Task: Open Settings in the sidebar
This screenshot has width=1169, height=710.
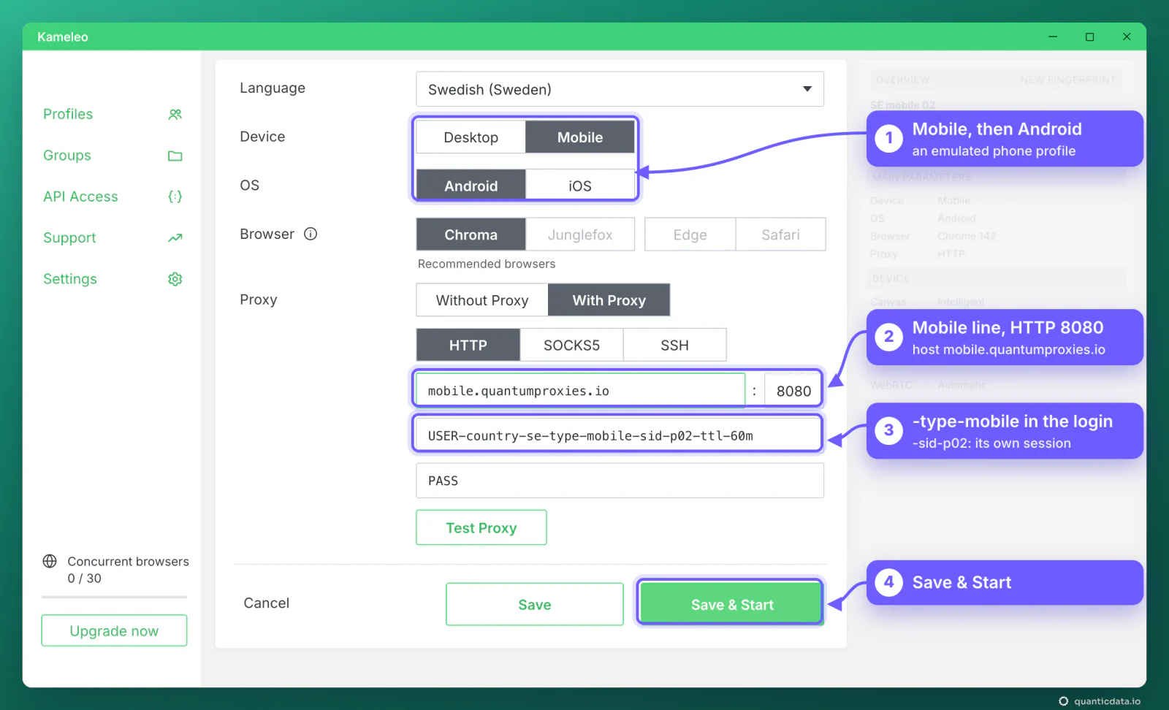Action: pyautogui.click(x=70, y=279)
